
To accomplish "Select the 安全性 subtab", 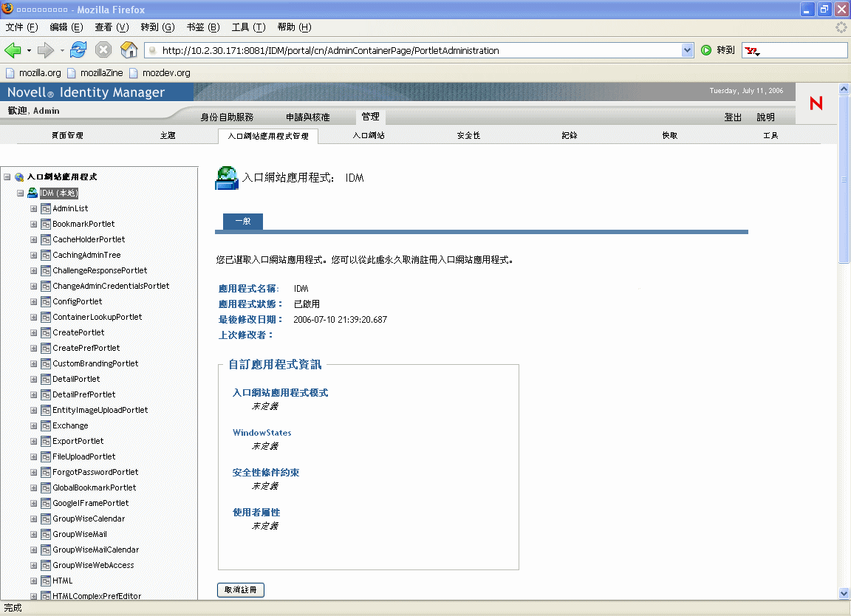I will [x=468, y=136].
